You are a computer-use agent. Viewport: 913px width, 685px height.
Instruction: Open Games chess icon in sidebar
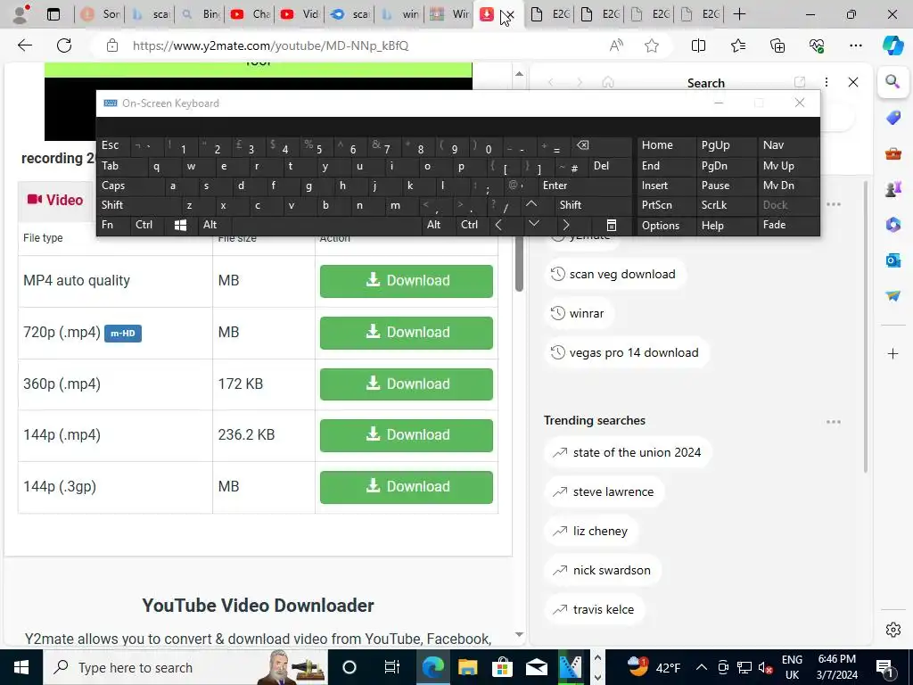coord(892,189)
